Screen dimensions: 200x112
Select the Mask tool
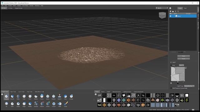click(x=60, y=104)
